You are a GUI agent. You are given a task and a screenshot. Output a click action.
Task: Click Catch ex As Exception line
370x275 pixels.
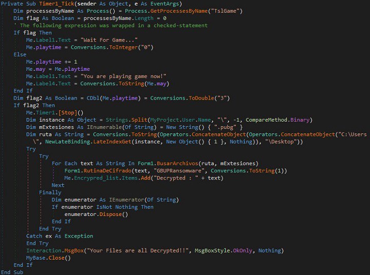tap(60, 236)
